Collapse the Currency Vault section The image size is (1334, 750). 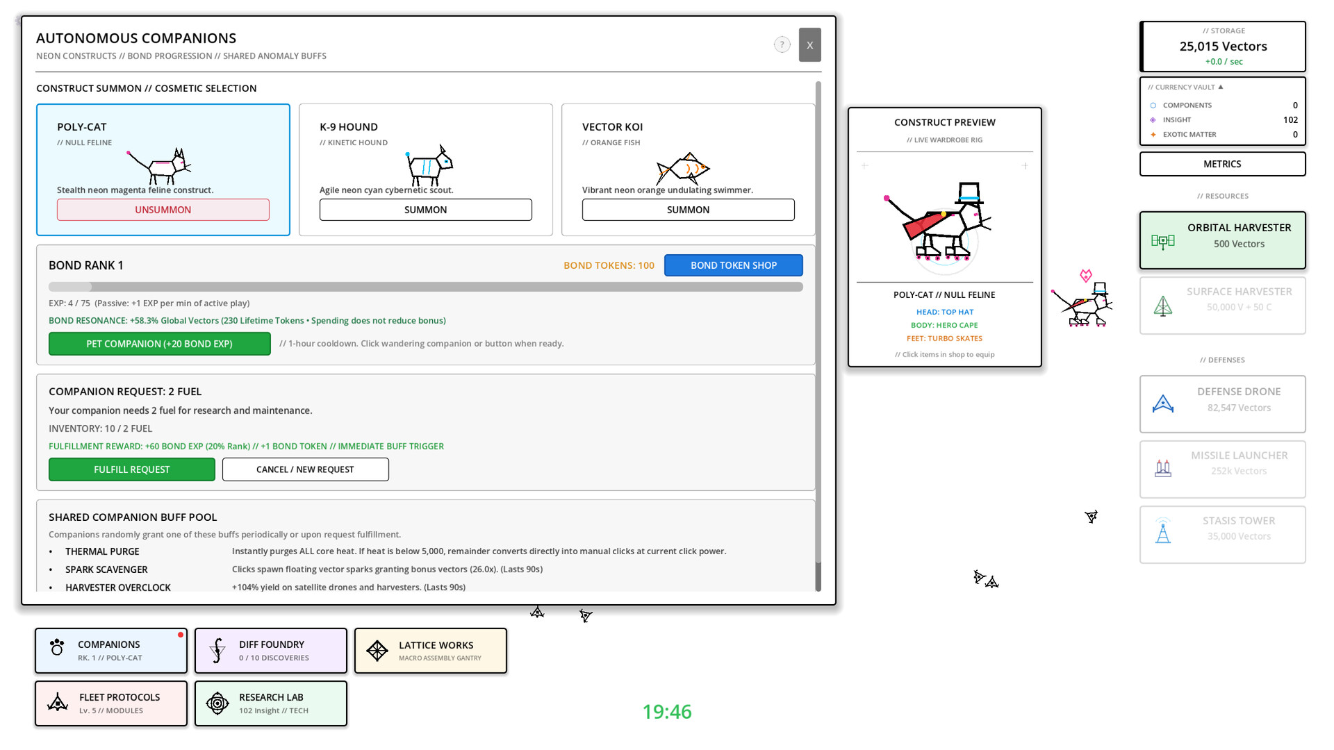tap(1185, 87)
